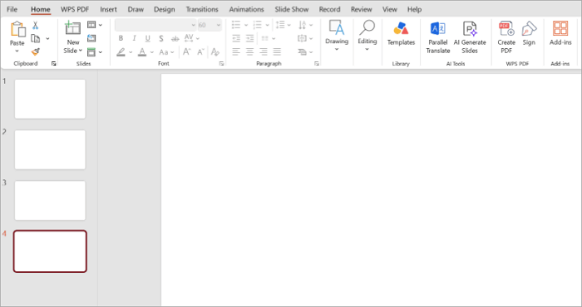Toggle Bold formatting
This screenshot has height=307, width=582.
coord(121,38)
